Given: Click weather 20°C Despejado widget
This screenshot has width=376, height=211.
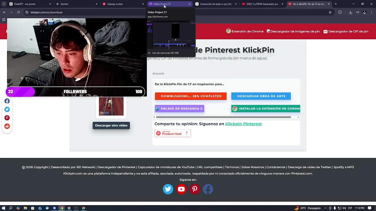Looking at the screenshot, I should (x=308, y=208).
